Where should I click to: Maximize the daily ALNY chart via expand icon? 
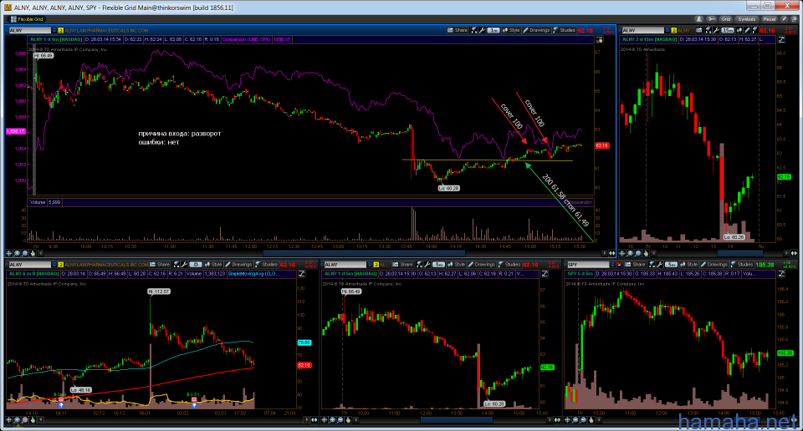pyautogui.click(x=302, y=273)
